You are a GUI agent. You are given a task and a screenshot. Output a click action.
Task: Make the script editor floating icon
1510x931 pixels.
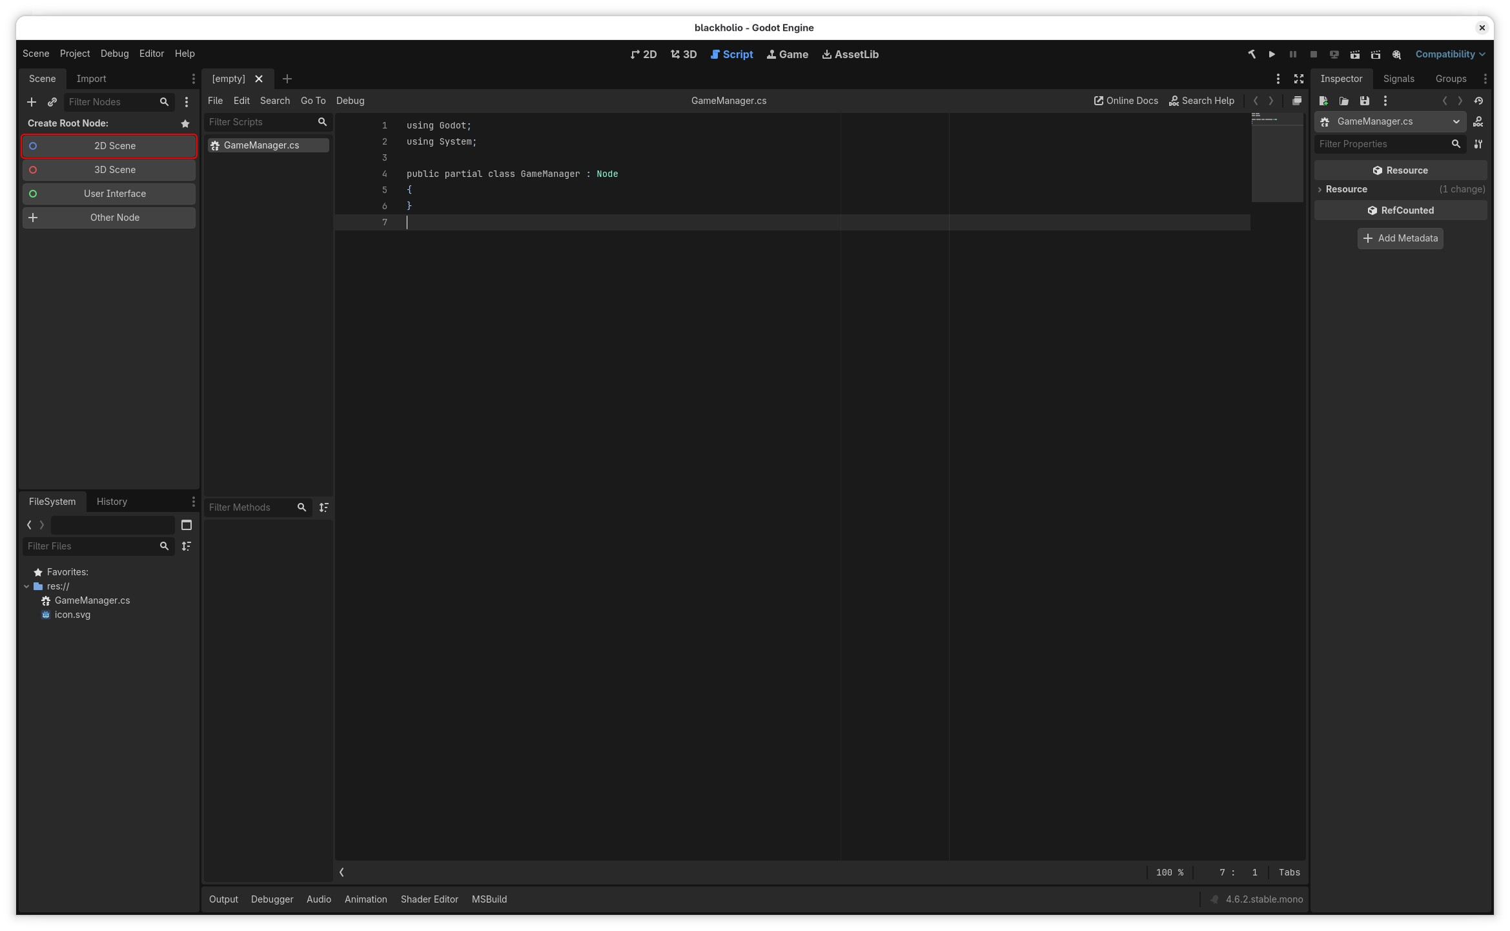tap(1296, 101)
